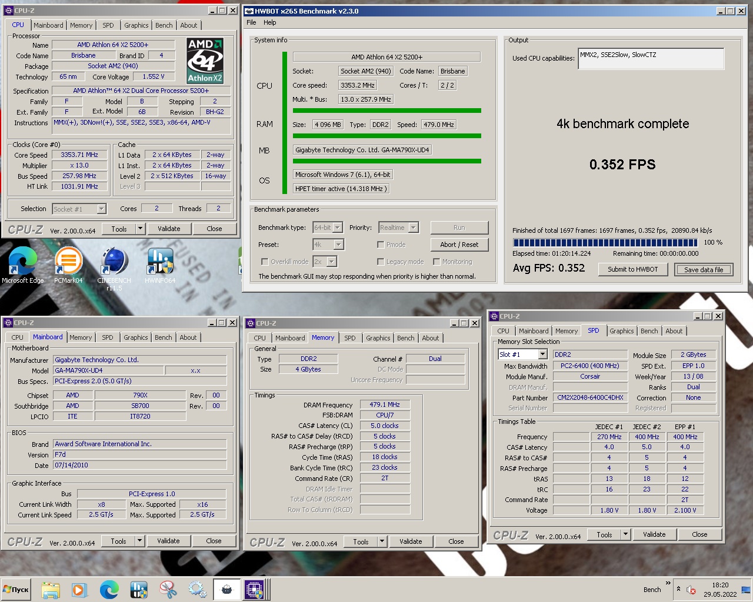Click CPU-Z Memory window title icon
753x602 pixels.
tap(251, 323)
